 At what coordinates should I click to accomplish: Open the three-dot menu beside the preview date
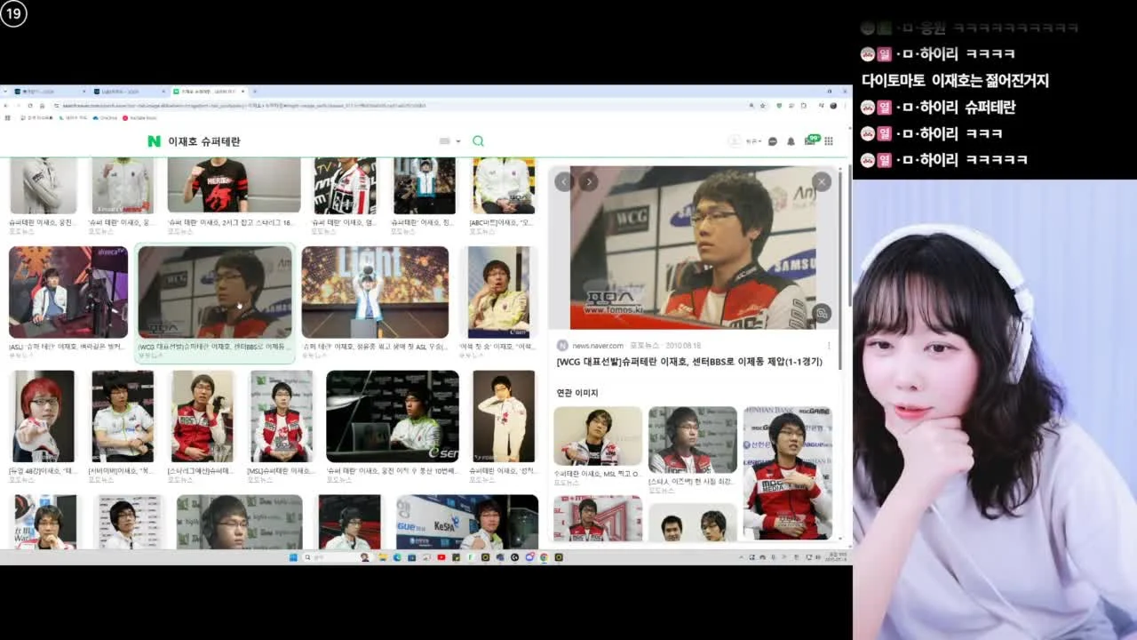(829, 345)
